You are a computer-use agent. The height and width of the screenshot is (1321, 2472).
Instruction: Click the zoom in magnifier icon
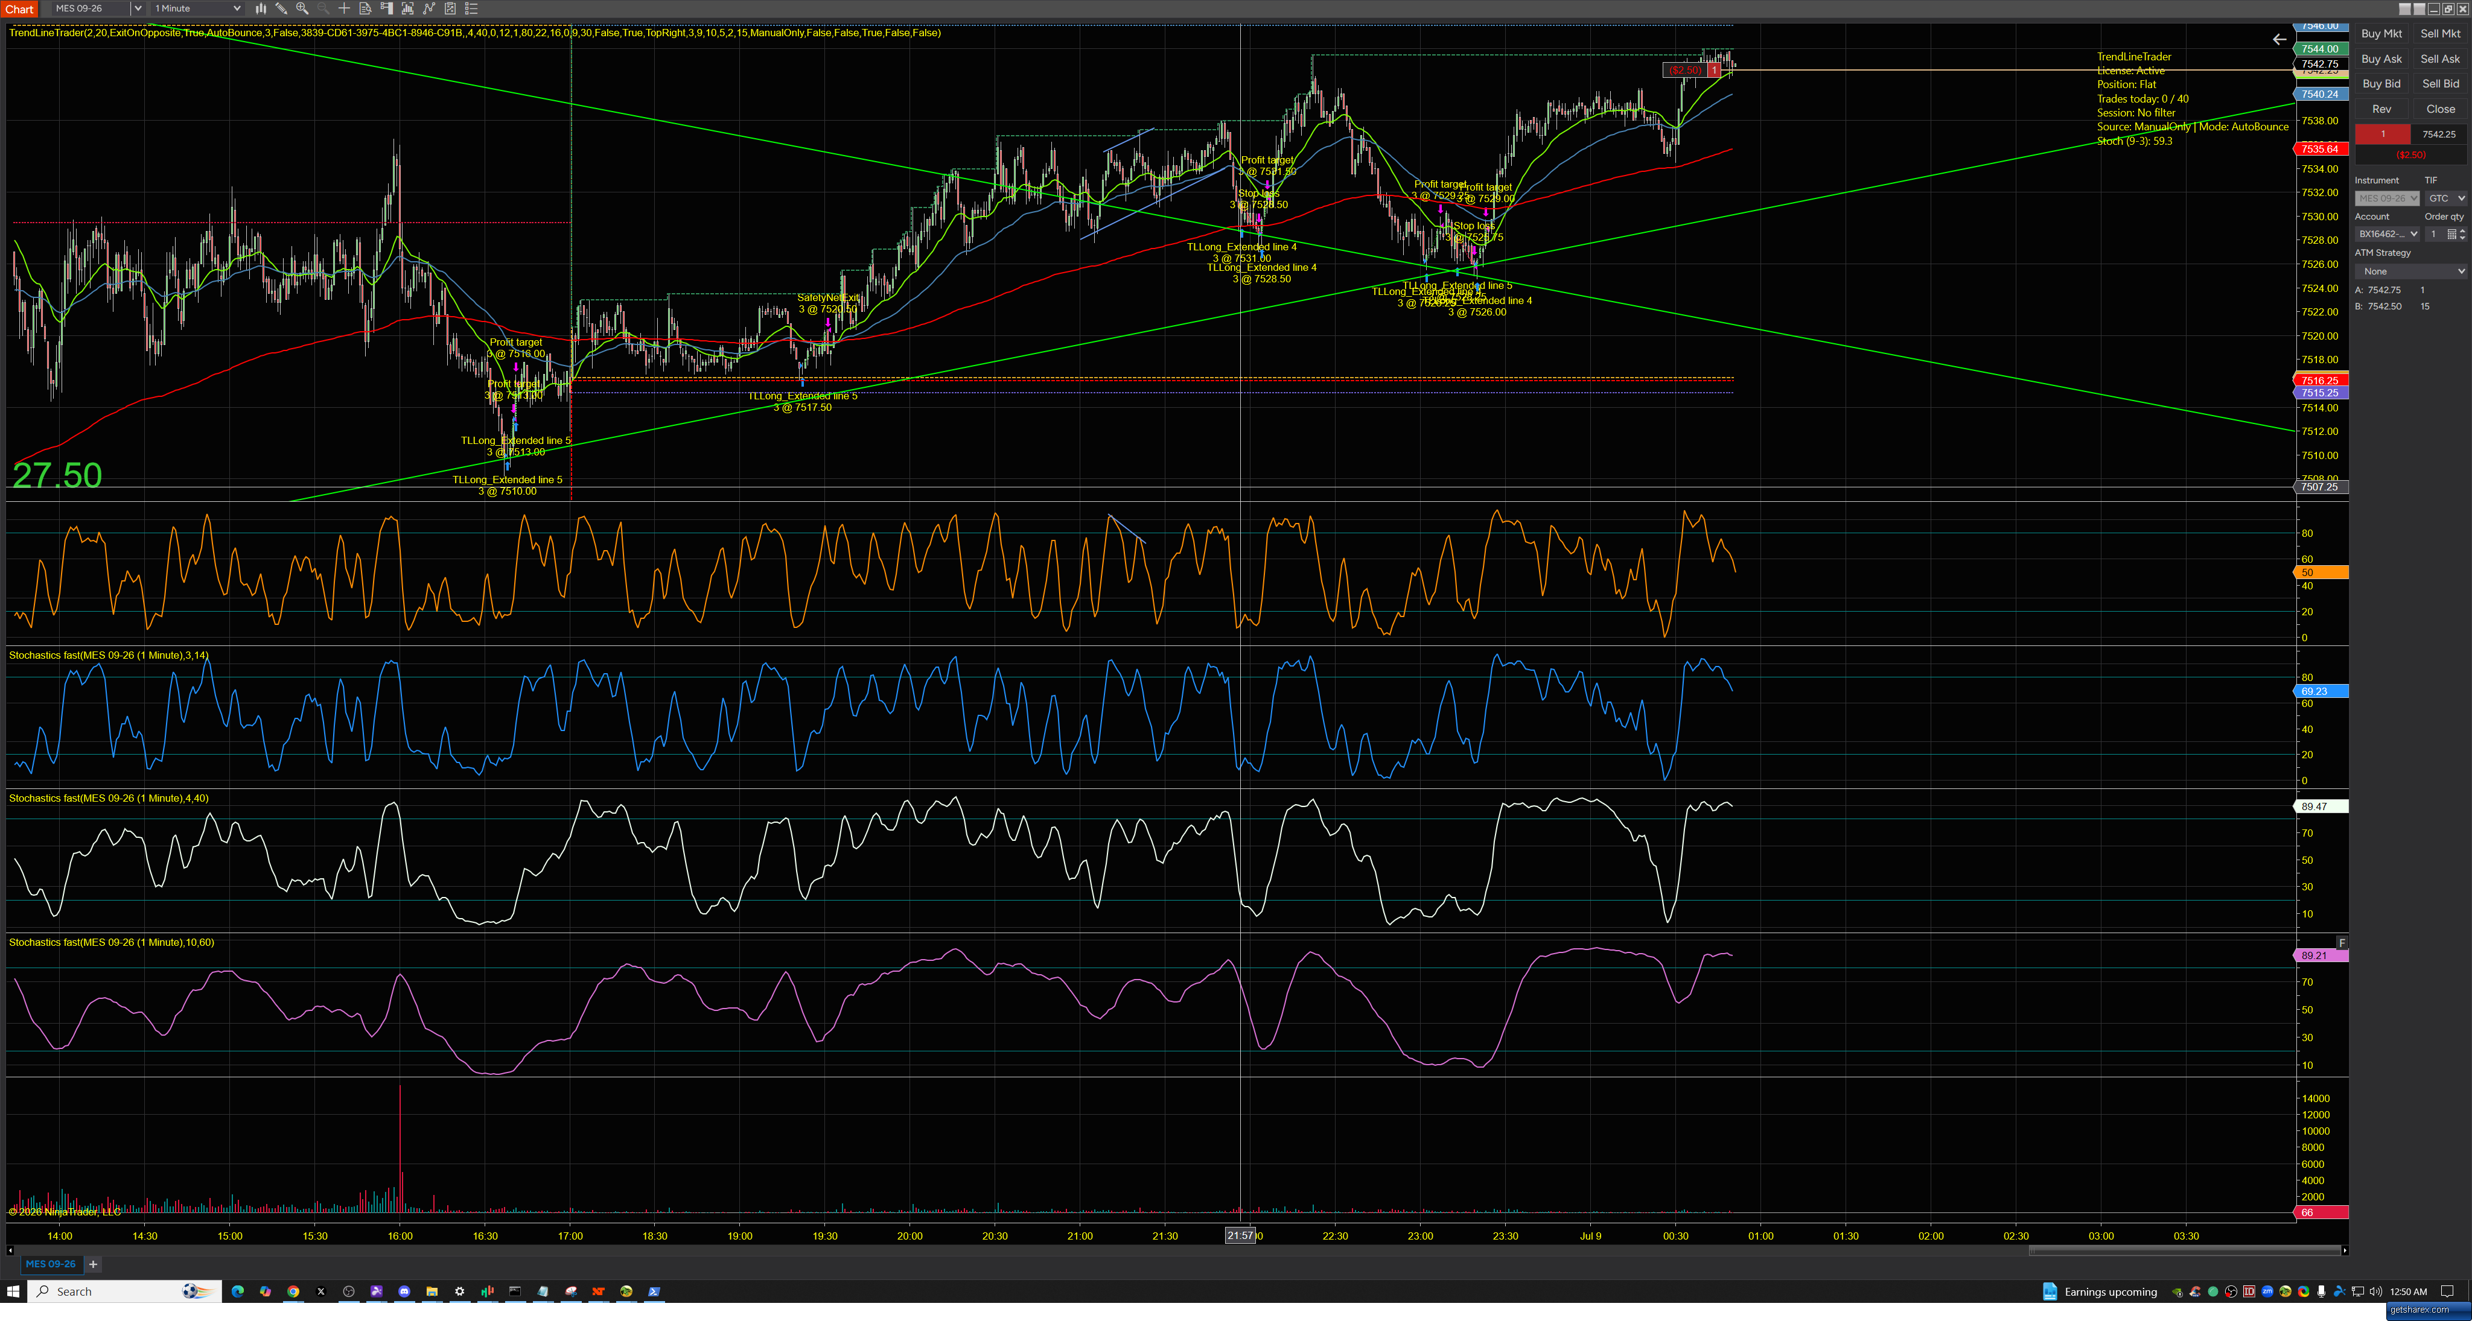point(302,8)
